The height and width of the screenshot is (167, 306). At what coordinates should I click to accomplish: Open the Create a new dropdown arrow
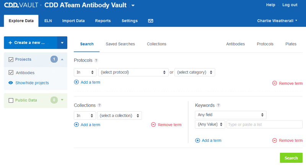pyautogui.click(x=62, y=43)
